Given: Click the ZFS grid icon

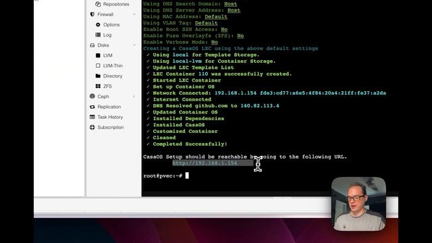Looking at the screenshot, I should point(98,86).
